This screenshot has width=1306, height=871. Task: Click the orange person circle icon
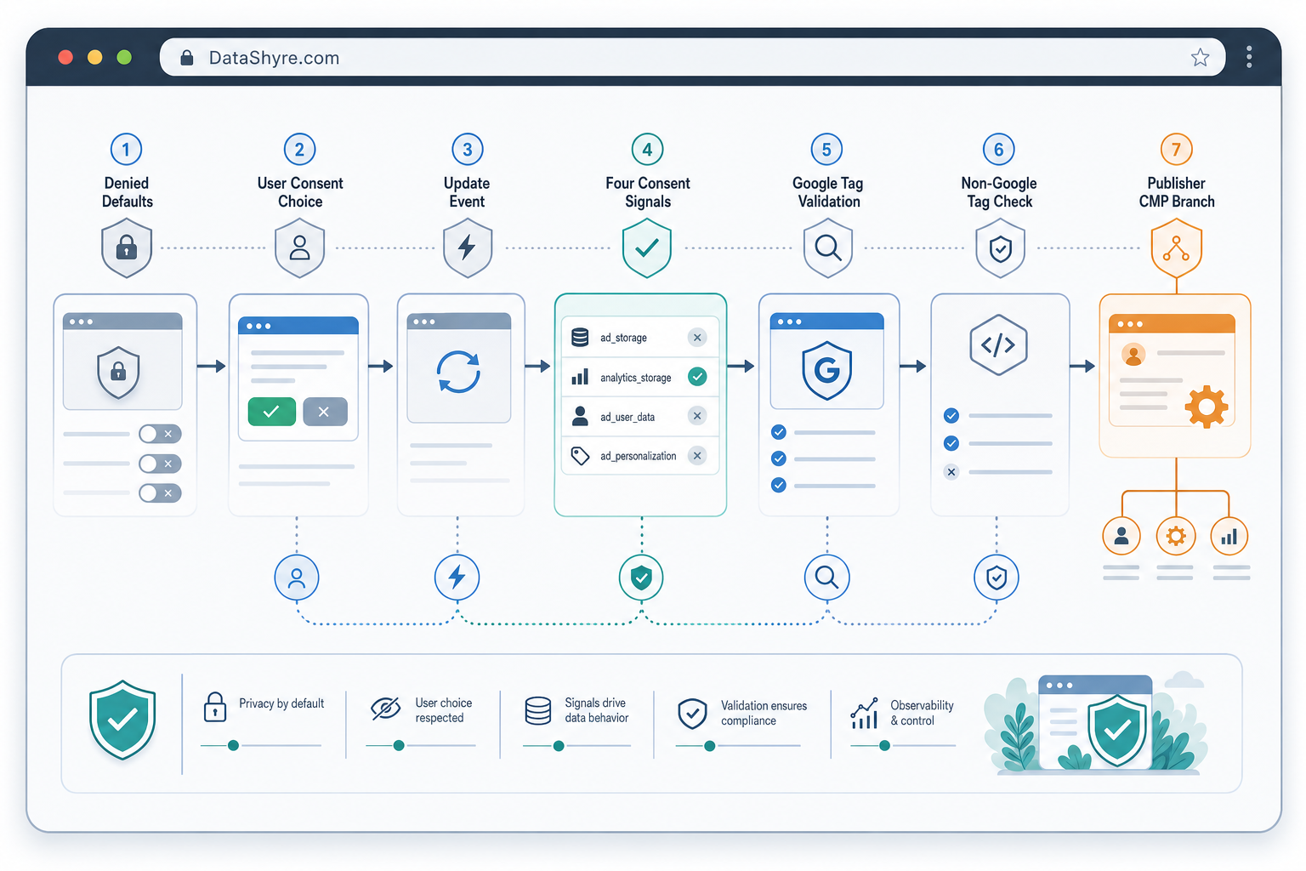1121,537
